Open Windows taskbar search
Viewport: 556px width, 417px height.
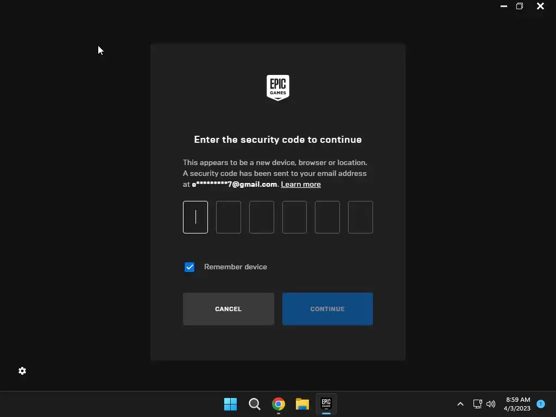(x=254, y=404)
